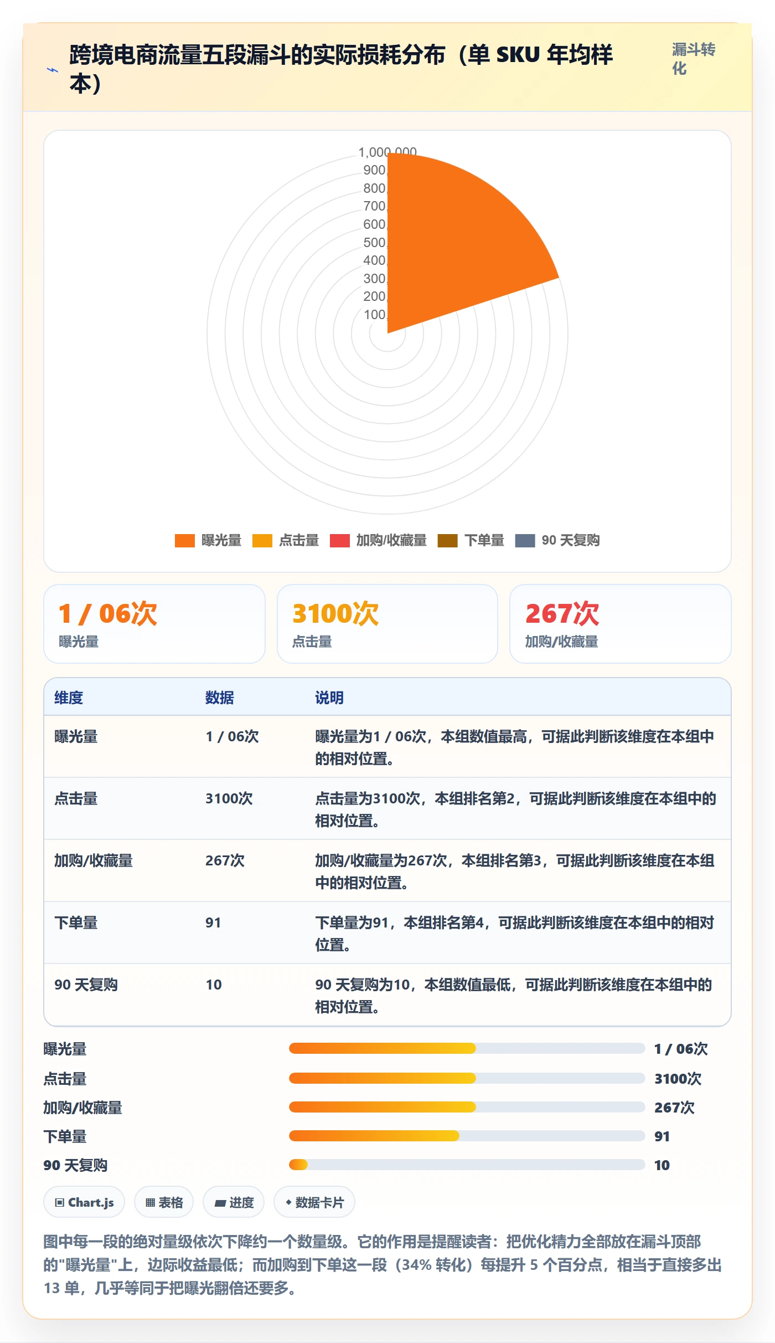Viewport: 775px width, 1343px height.
Task: Toggle the 90 天复购 legend swatch
Action: [x=525, y=541]
